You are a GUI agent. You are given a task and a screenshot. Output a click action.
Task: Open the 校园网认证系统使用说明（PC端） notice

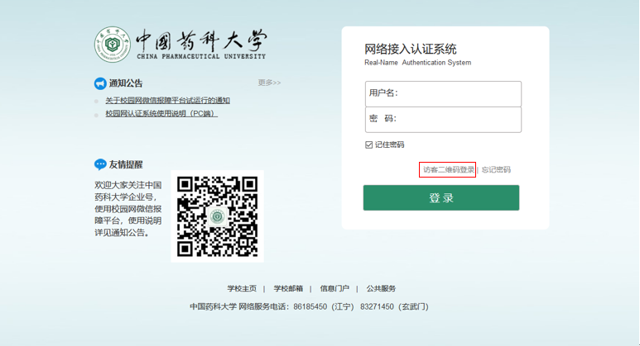pos(161,113)
